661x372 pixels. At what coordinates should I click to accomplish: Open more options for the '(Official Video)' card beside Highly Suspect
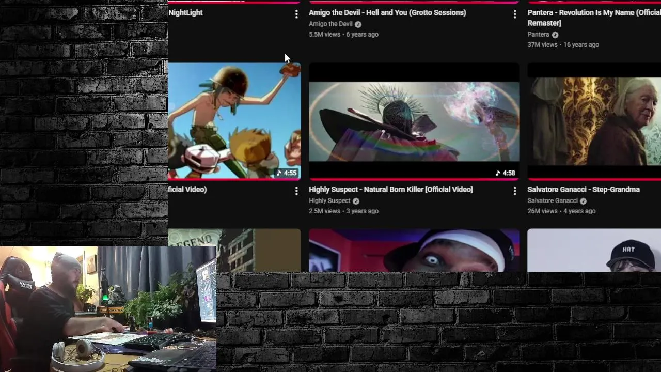[296, 191]
